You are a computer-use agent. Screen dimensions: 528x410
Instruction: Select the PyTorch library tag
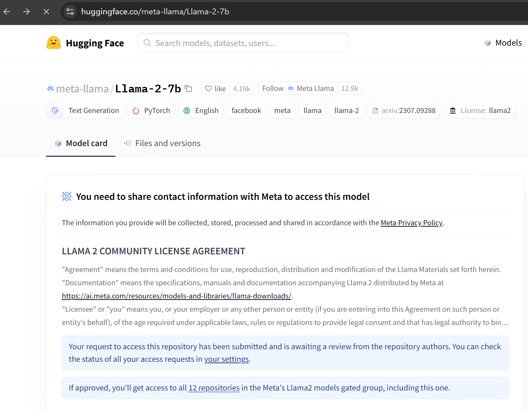[152, 111]
